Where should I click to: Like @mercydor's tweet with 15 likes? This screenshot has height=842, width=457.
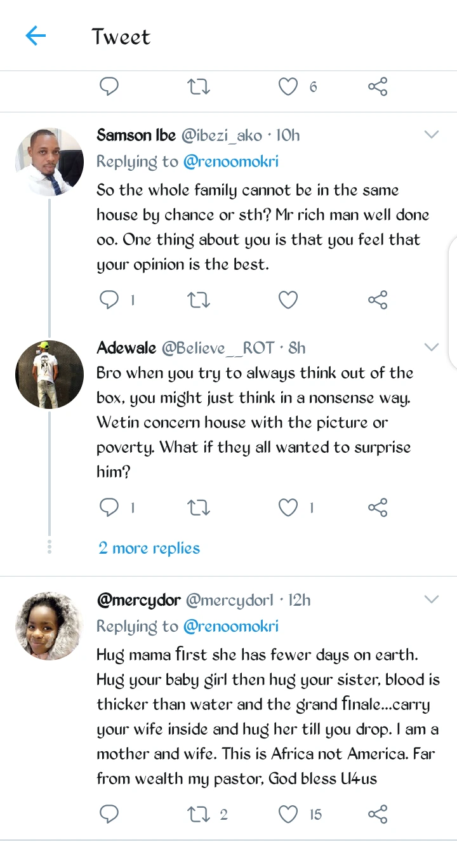click(288, 814)
